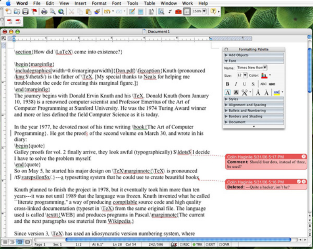Expand the Borders and Shading section
Screen dimensions: 313x249
(254, 116)
